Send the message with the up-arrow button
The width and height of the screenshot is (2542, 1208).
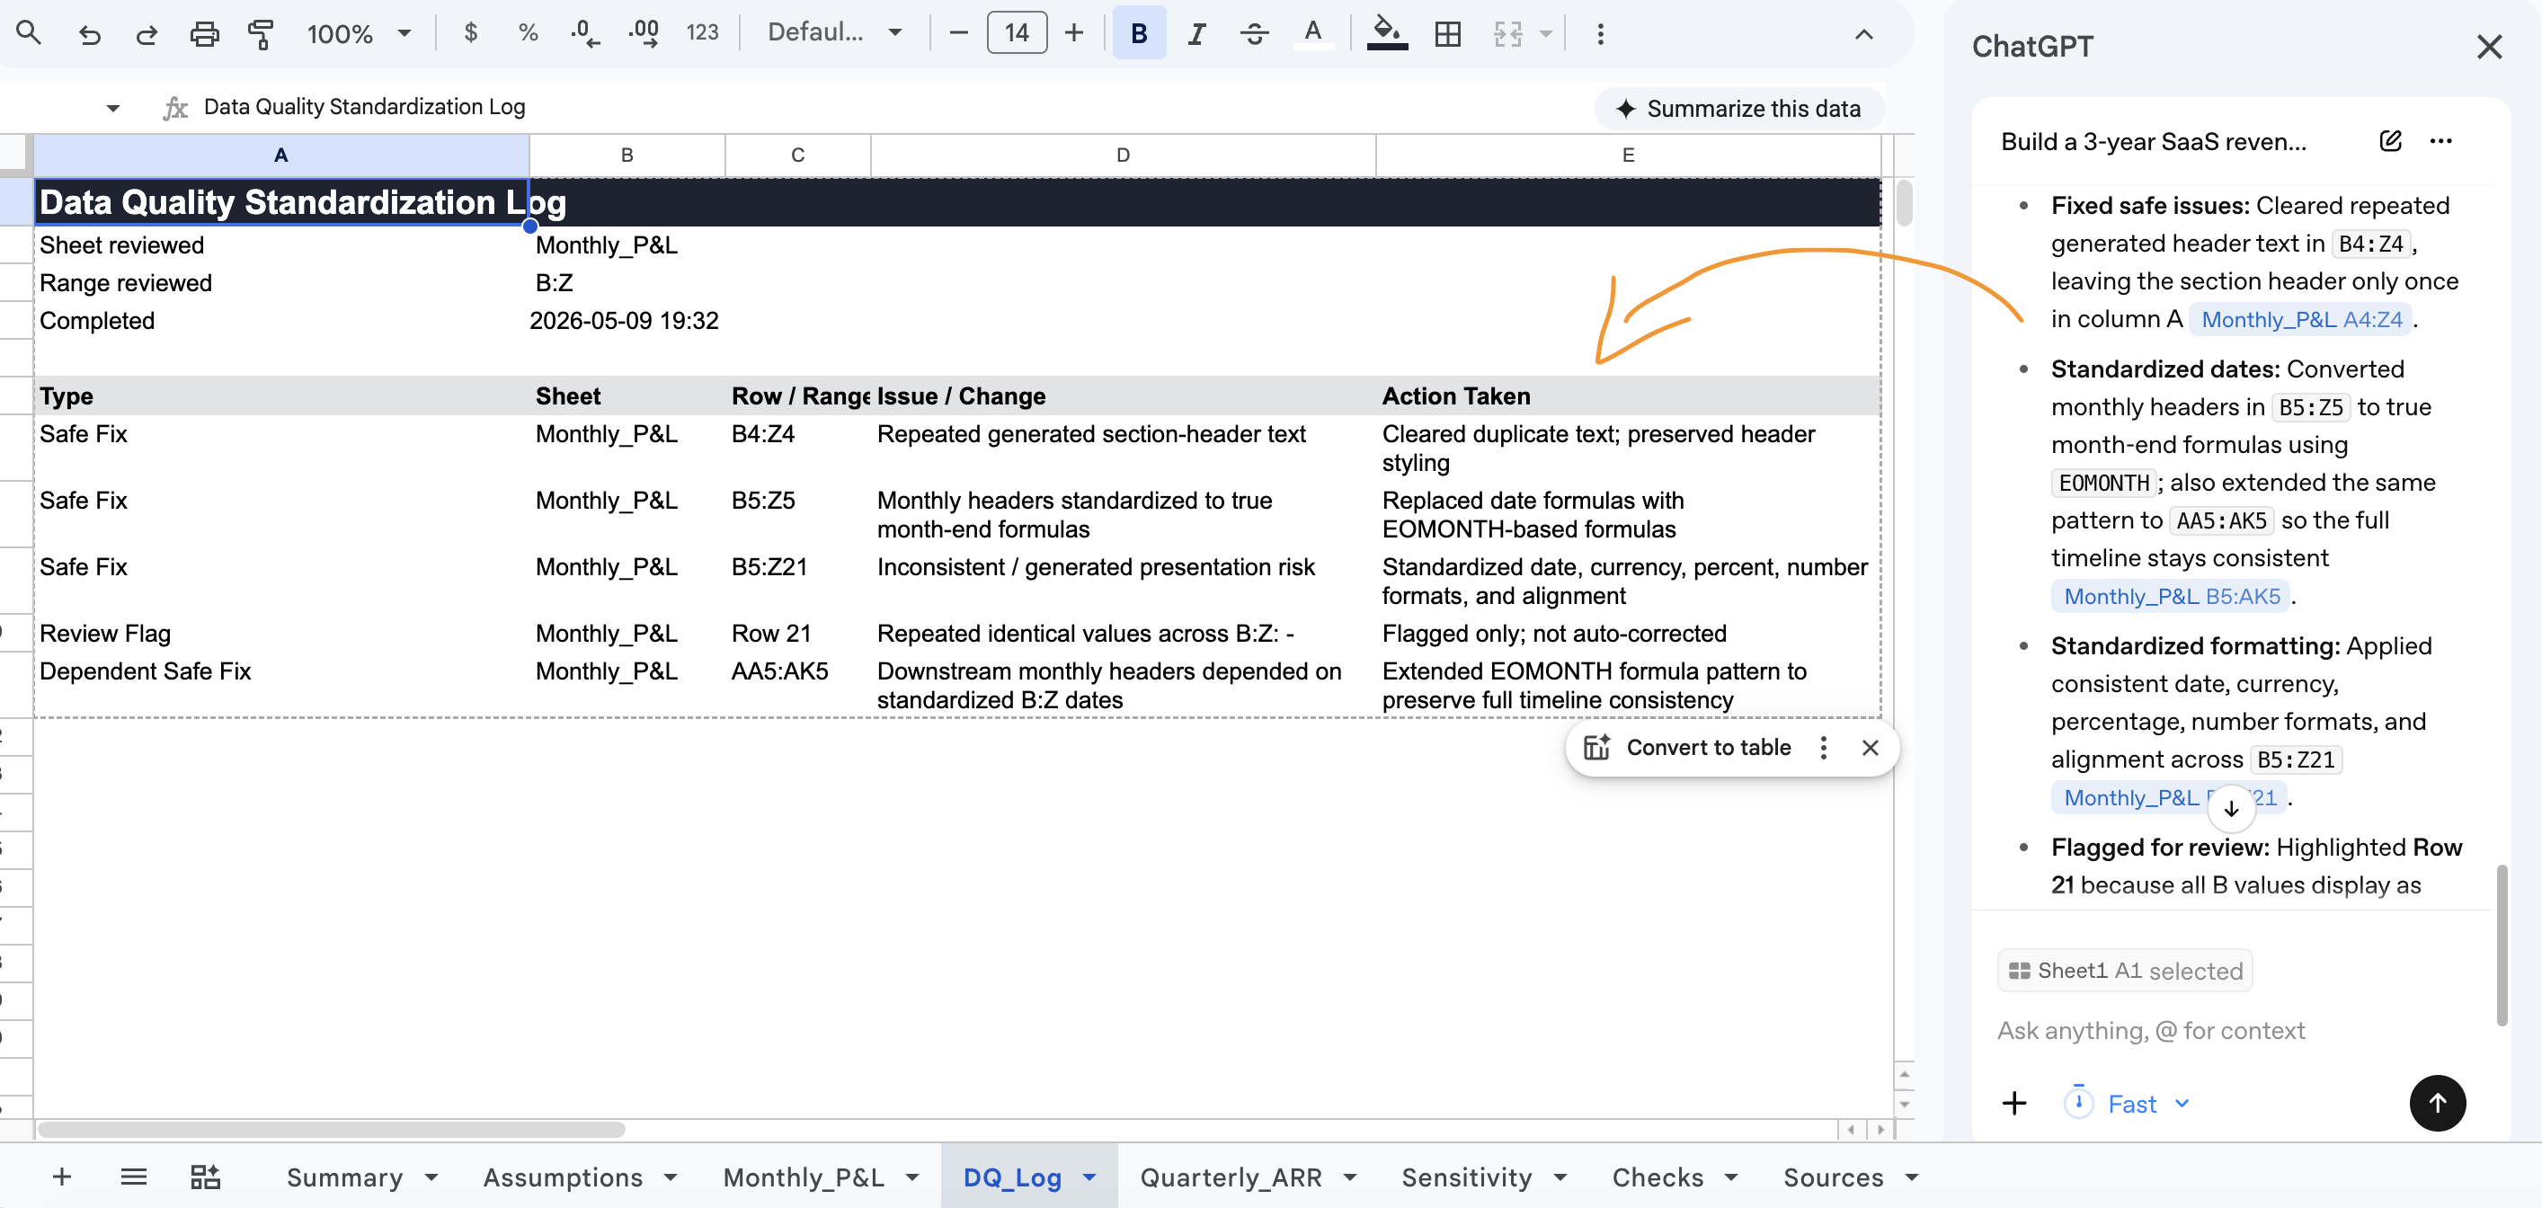tap(2438, 1104)
